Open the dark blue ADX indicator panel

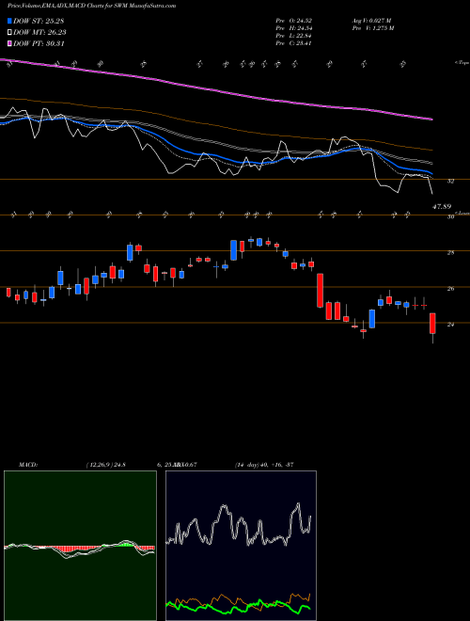tap(241, 546)
